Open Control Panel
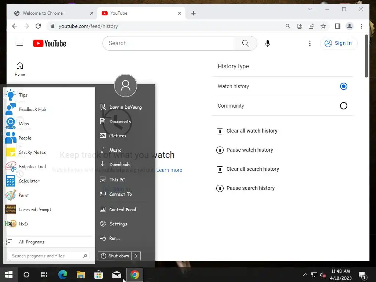Screen dimensions: 376x282 coord(118,209)
